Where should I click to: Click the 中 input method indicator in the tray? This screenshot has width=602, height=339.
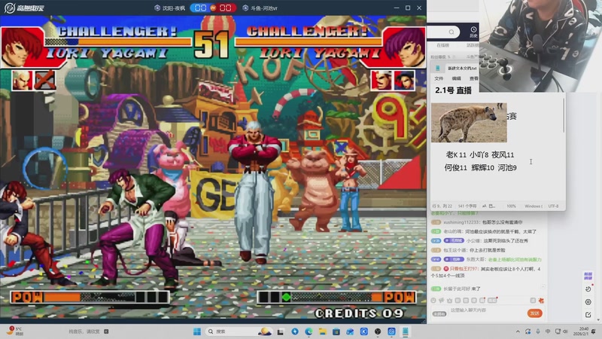click(548, 331)
